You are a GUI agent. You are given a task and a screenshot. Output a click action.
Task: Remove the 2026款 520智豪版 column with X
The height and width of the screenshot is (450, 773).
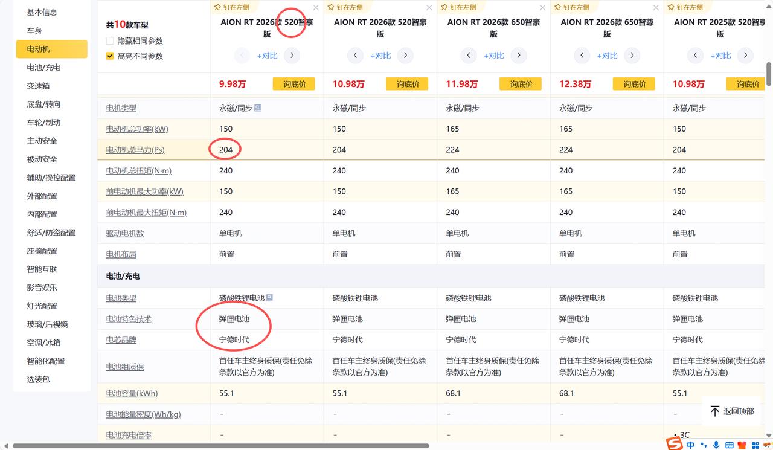[429, 8]
